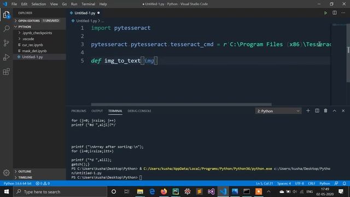Open the Search view in activity bar
This screenshot has width=350, height=197.
6,28
